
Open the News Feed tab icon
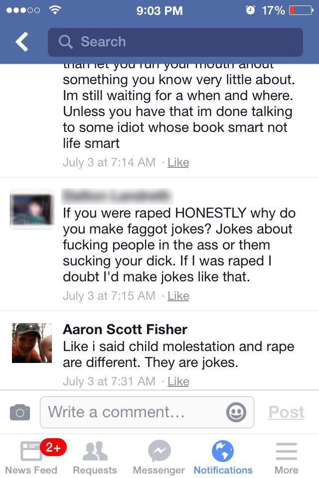coord(31,451)
